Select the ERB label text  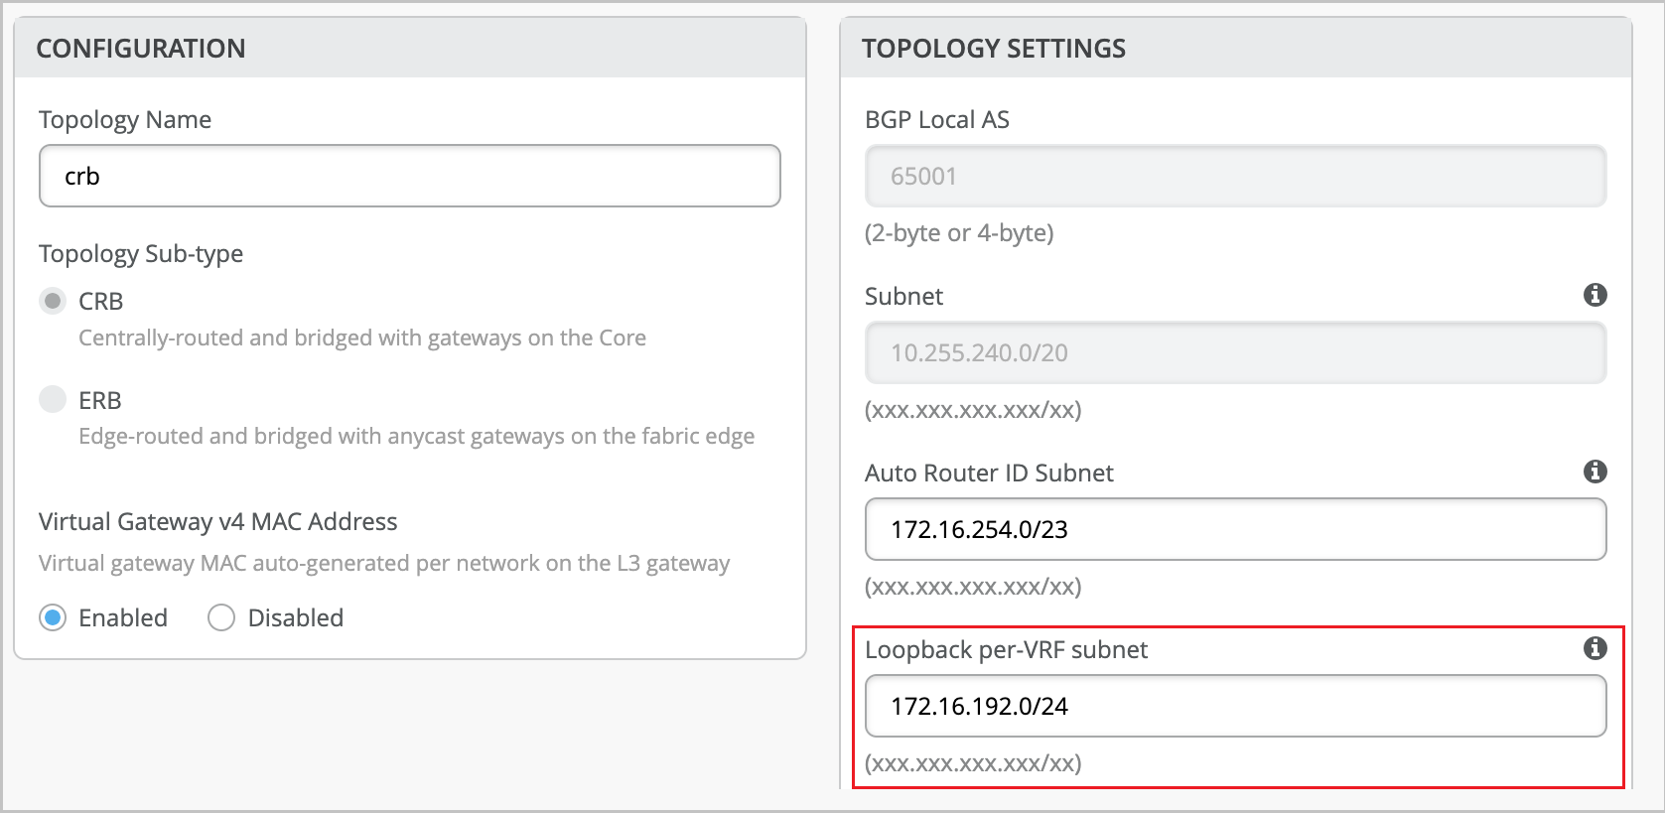(x=99, y=398)
